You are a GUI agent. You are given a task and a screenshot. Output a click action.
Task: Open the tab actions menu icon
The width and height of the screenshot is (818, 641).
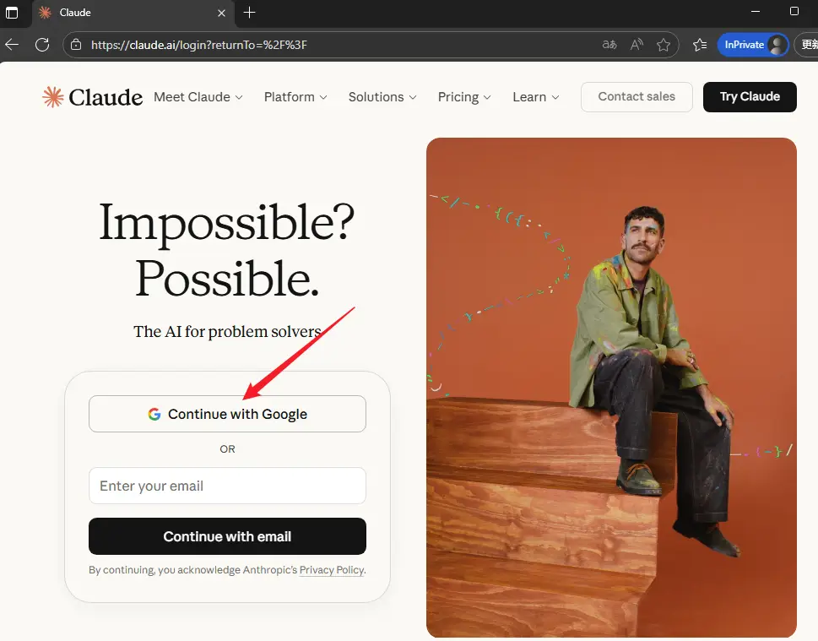coord(14,13)
